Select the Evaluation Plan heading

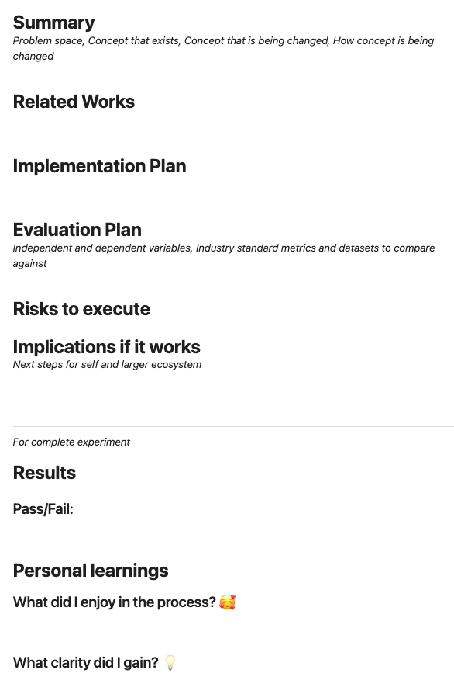(77, 230)
